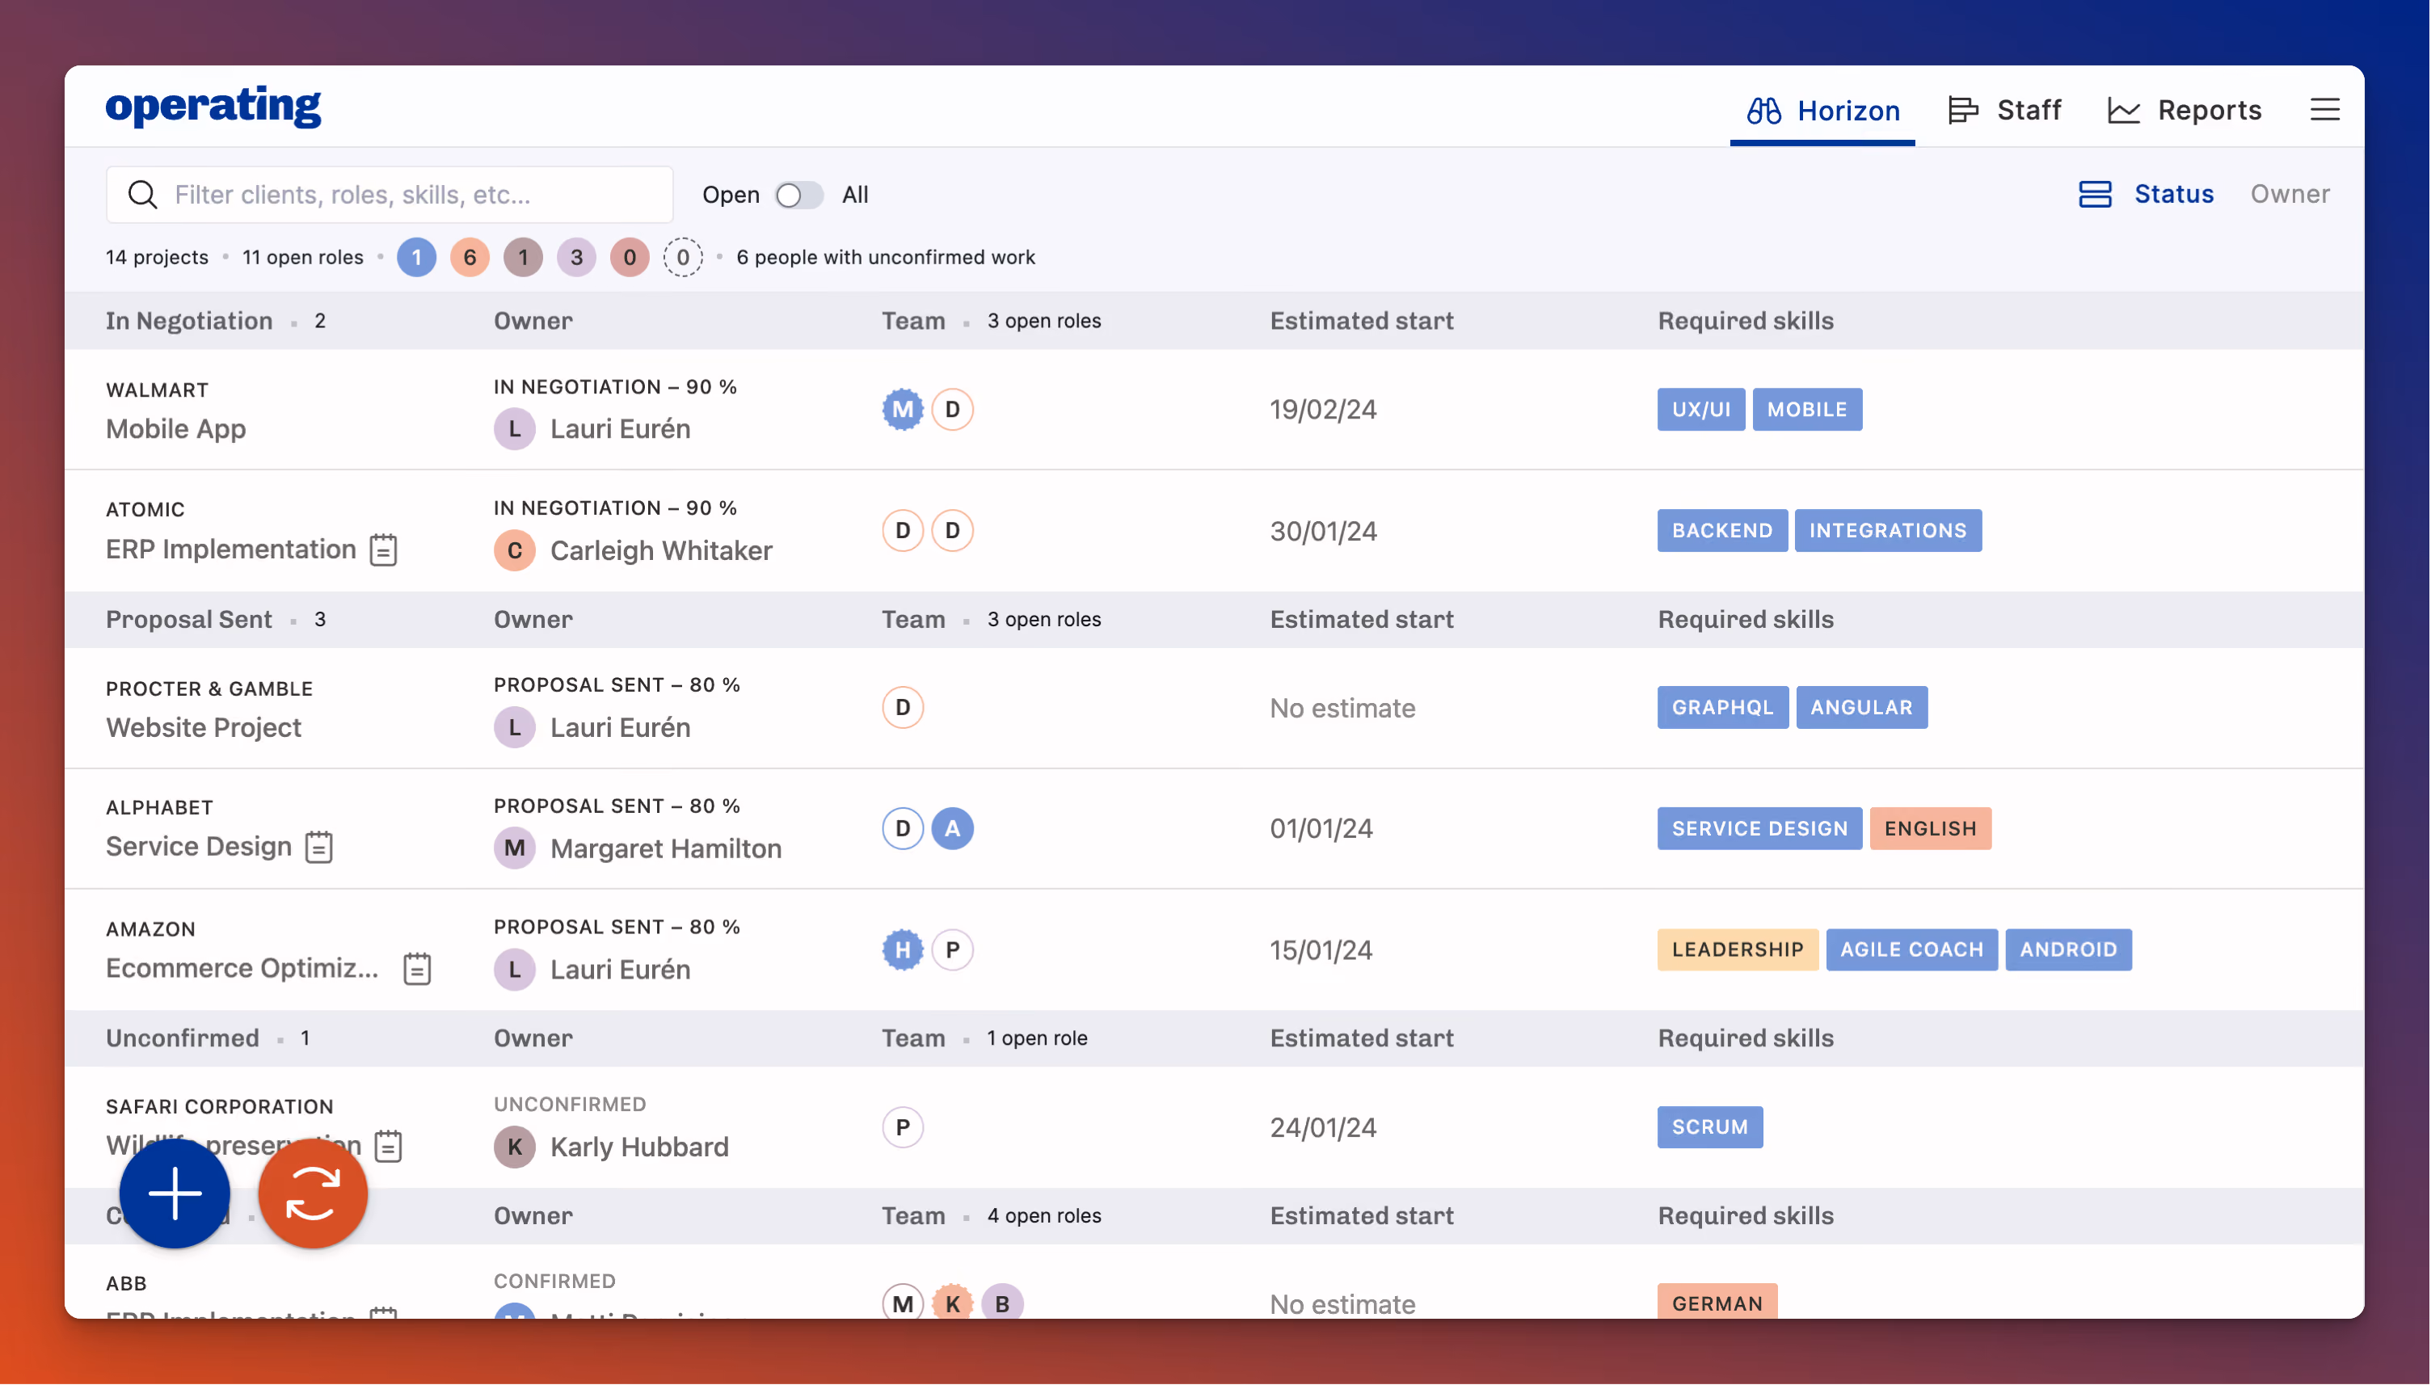Screen dimensions: 2431x1385
Task: Switch to the Staff tab
Action: point(2004,109)
